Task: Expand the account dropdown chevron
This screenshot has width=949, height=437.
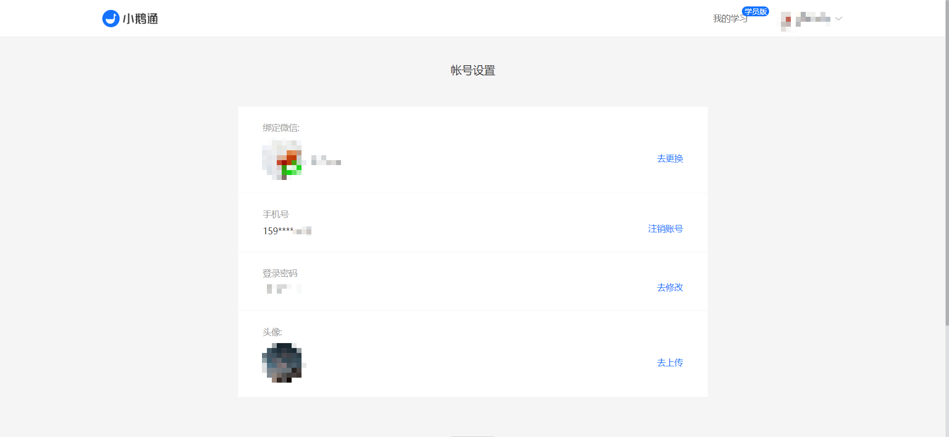Action: coord(839,19)
